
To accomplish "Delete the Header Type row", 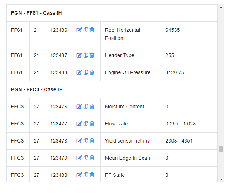I will tap(92, 55).
